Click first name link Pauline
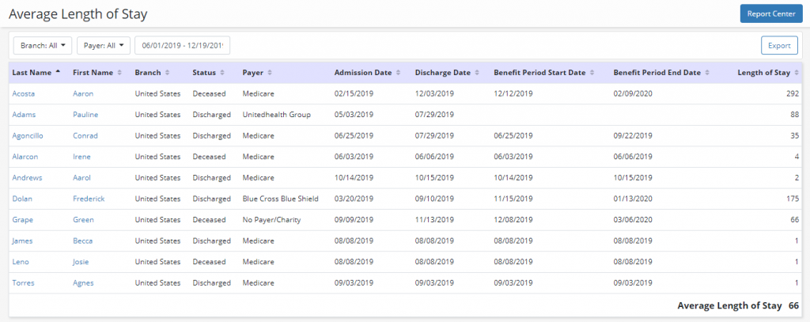The height and width of the screenshot is (322, 810). pos(85,115)
